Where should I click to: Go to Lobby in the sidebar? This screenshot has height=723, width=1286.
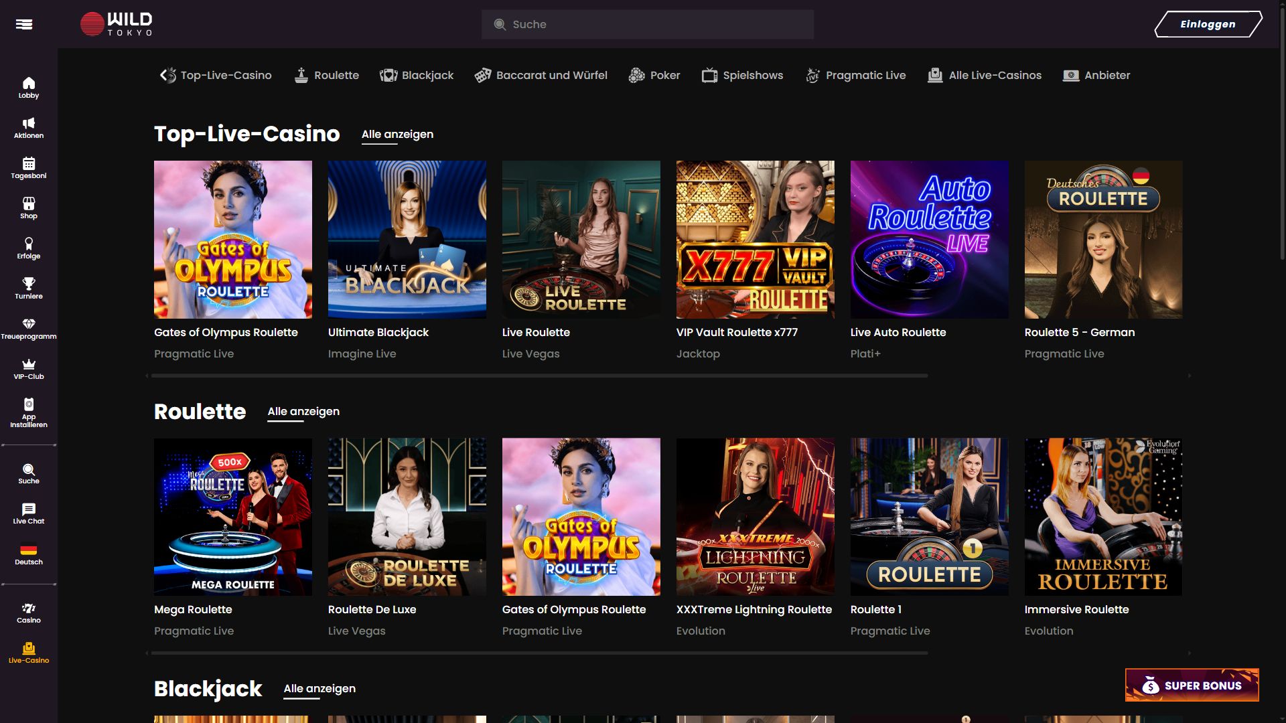29,88
